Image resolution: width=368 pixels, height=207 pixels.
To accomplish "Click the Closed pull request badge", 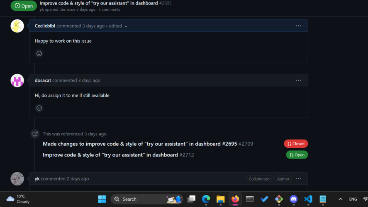I will point(296,144).
